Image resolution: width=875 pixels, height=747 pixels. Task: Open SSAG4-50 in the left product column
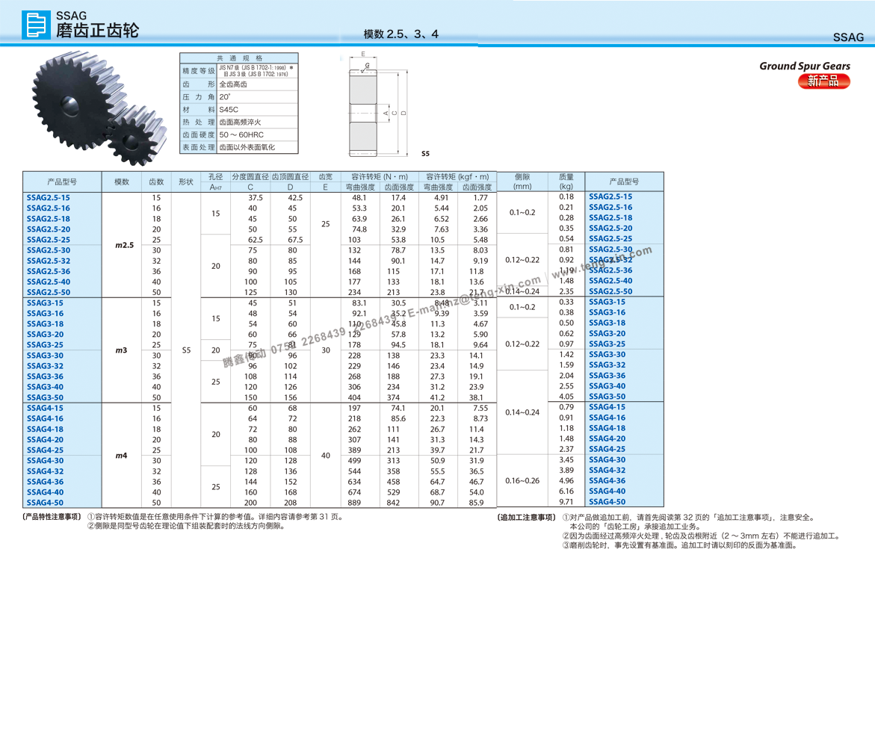coord(46,503)
